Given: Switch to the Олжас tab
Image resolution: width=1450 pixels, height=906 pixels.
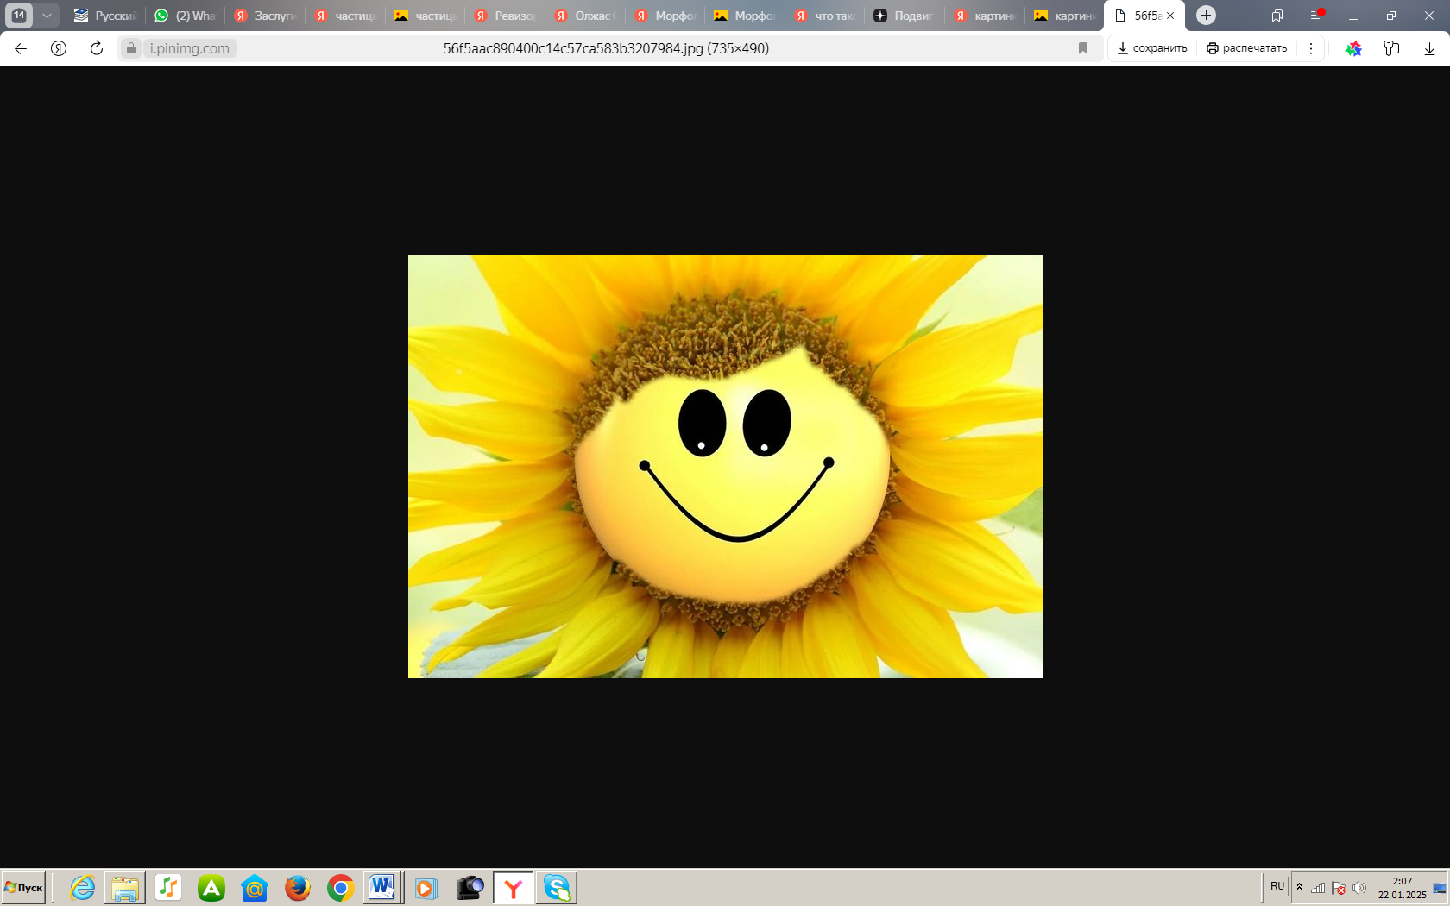Looking at the screenshot, I should [586, 16].
